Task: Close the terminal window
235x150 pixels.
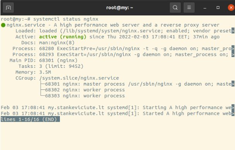Action: coord(231,7)
